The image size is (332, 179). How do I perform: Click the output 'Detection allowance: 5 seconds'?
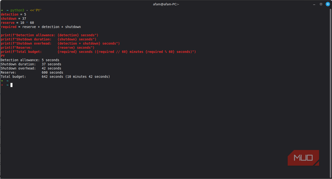tap(30, 60)
